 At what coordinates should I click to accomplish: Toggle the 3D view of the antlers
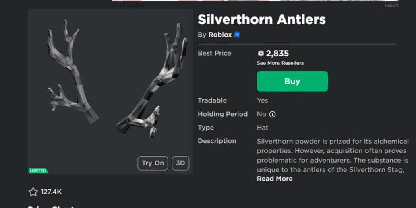pyautogui.click(x=180, y=163)
